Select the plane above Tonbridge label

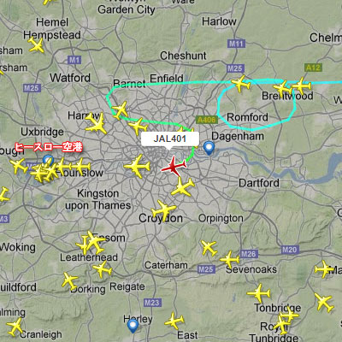pyautogui.click(x=258, y=293)
